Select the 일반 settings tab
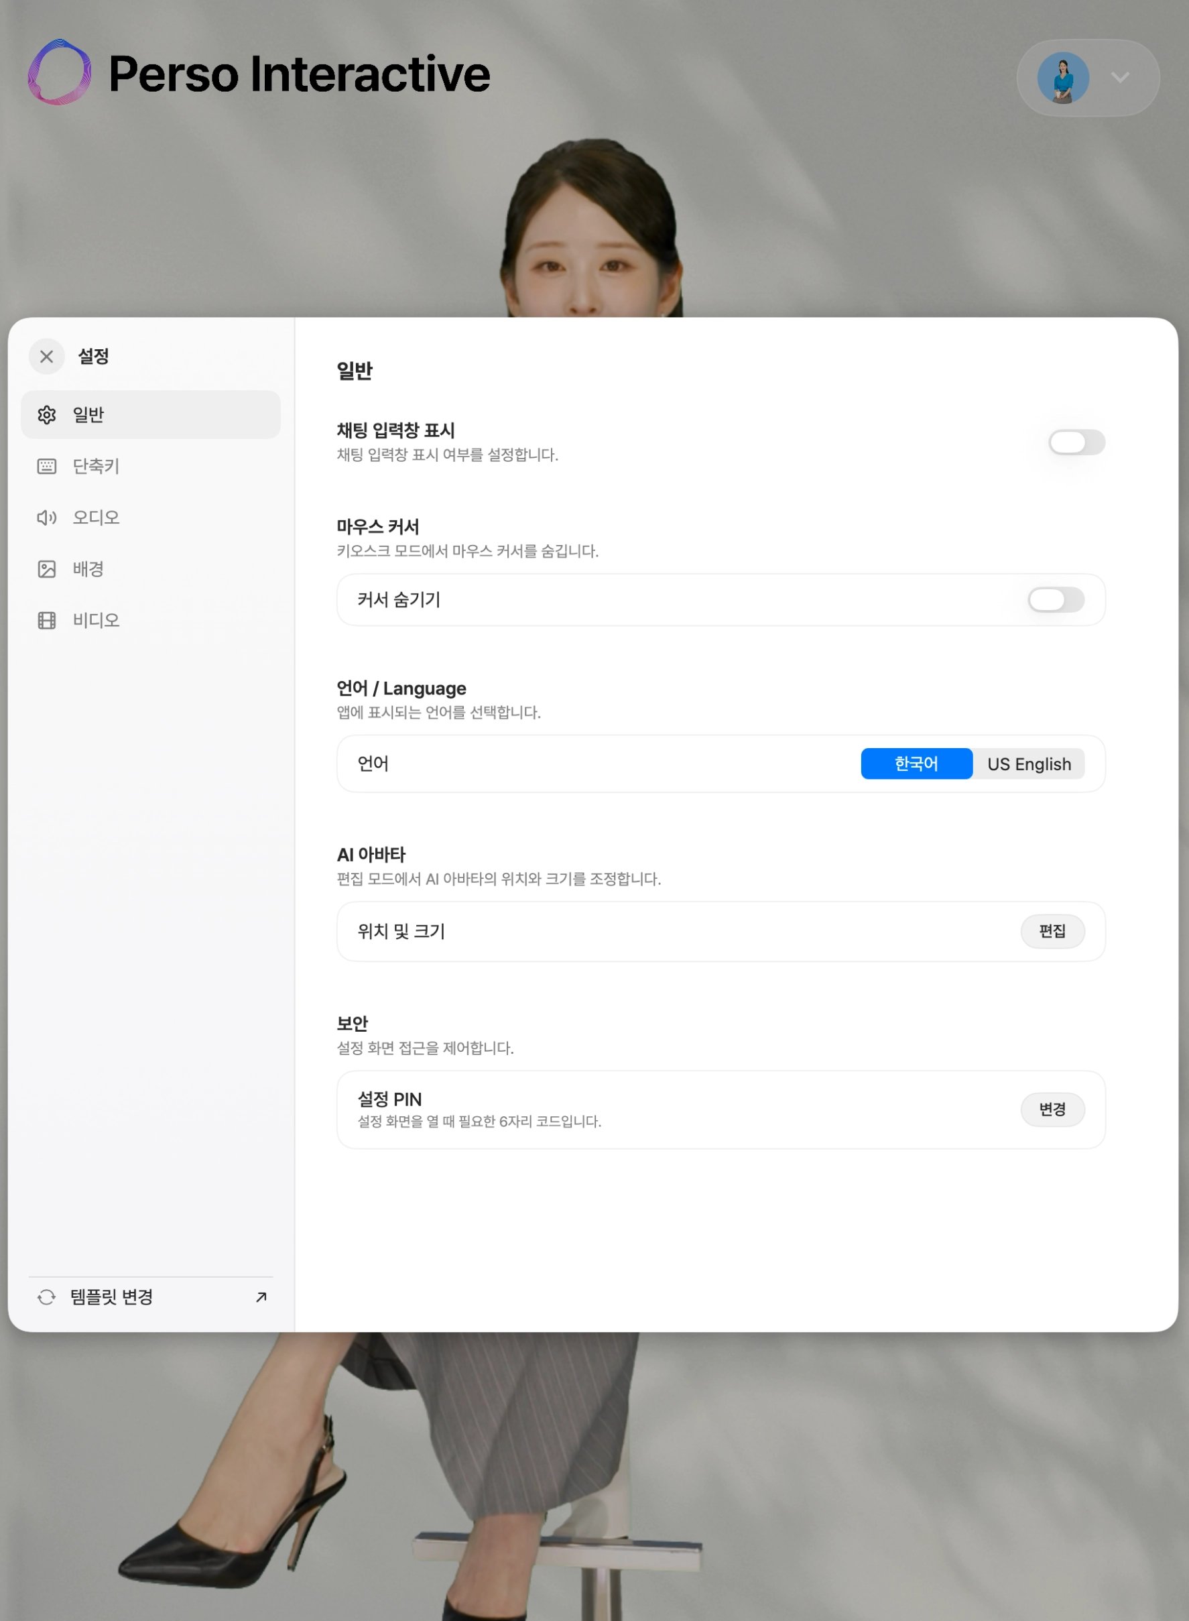 [x=150, y=414]
